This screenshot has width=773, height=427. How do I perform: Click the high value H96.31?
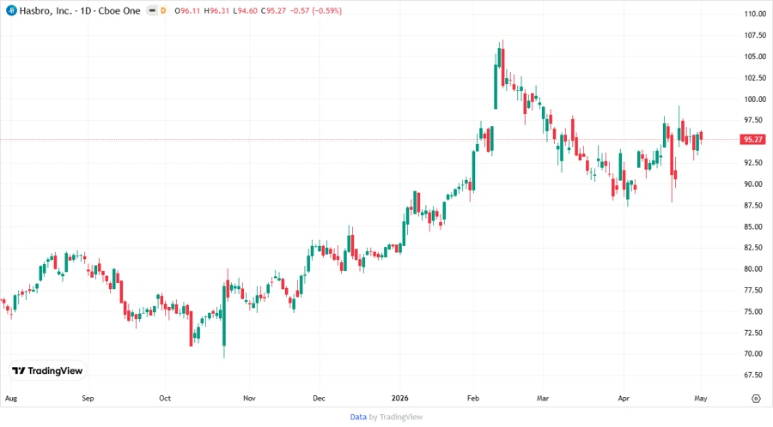coord(216,10)
